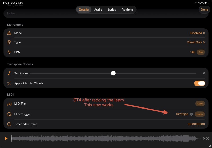Click the Semitones music note icon
This screenshot has width=212, height=148.
9,73
